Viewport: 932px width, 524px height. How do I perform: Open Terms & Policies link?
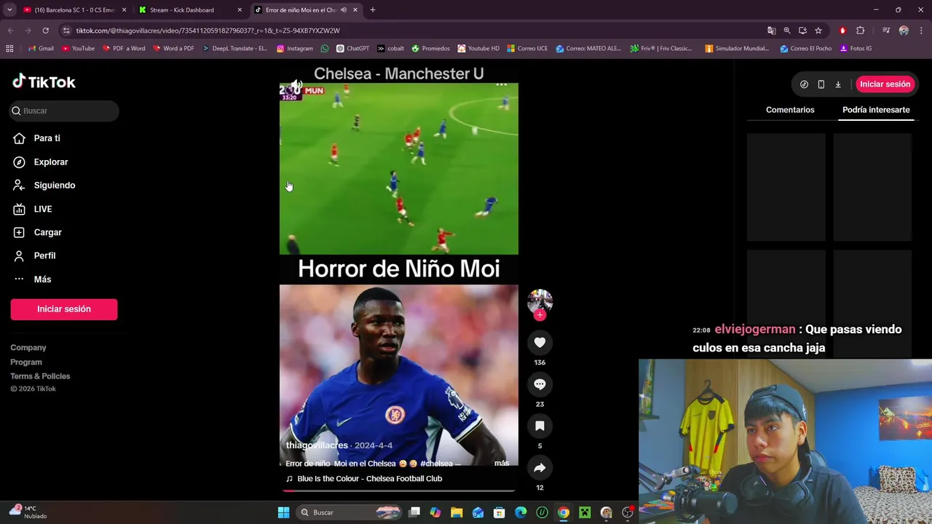click(x=40, y=376)
